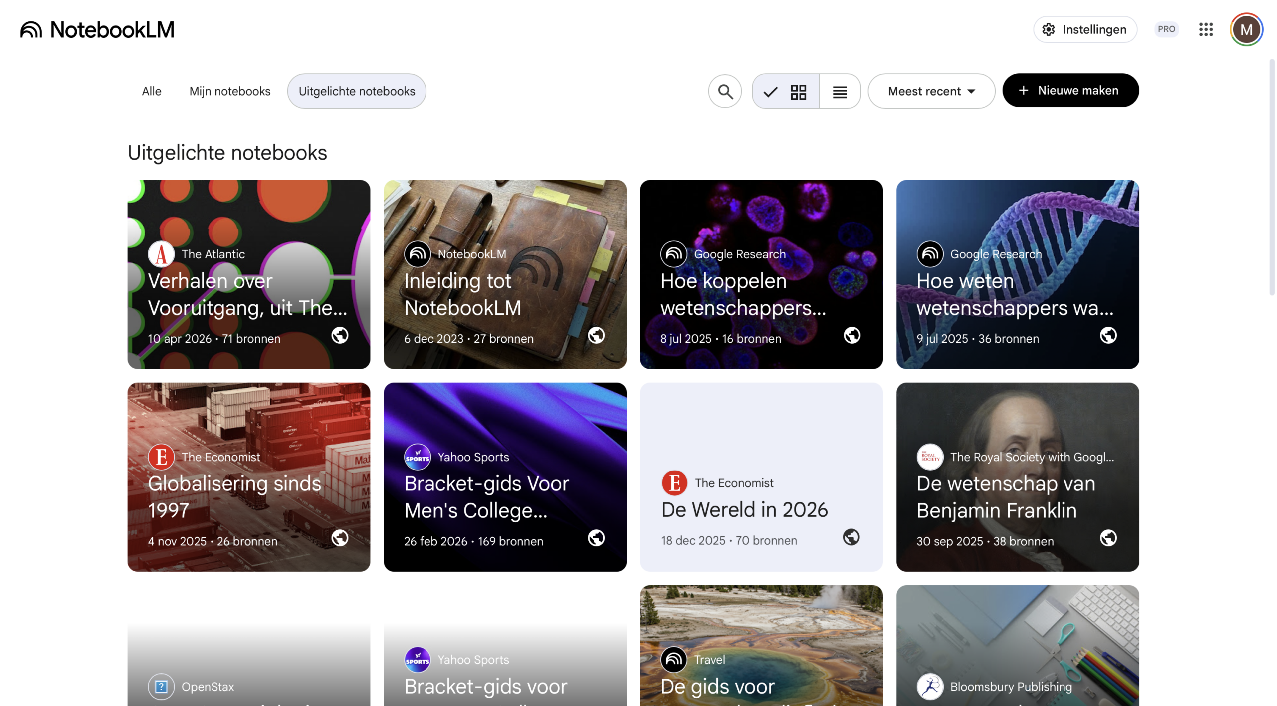The height and width of the screenshot is (706, 1277).
Task: Click The Economist icon on Globalisering card
Action: point(161,457)
